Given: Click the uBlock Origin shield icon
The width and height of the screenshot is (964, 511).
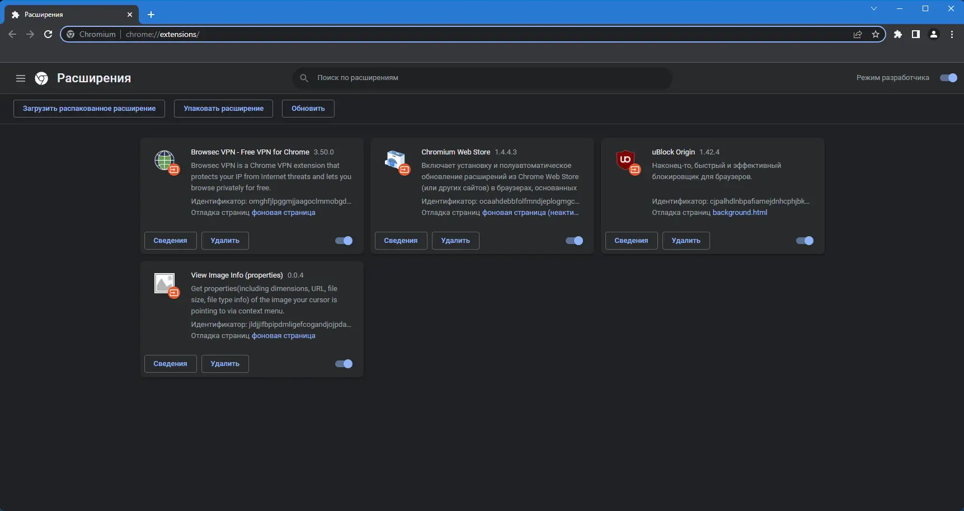Looking at the screenshot, I should 626,160.
